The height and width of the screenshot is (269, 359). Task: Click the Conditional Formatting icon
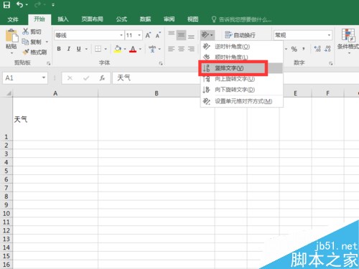coord(348,35)
